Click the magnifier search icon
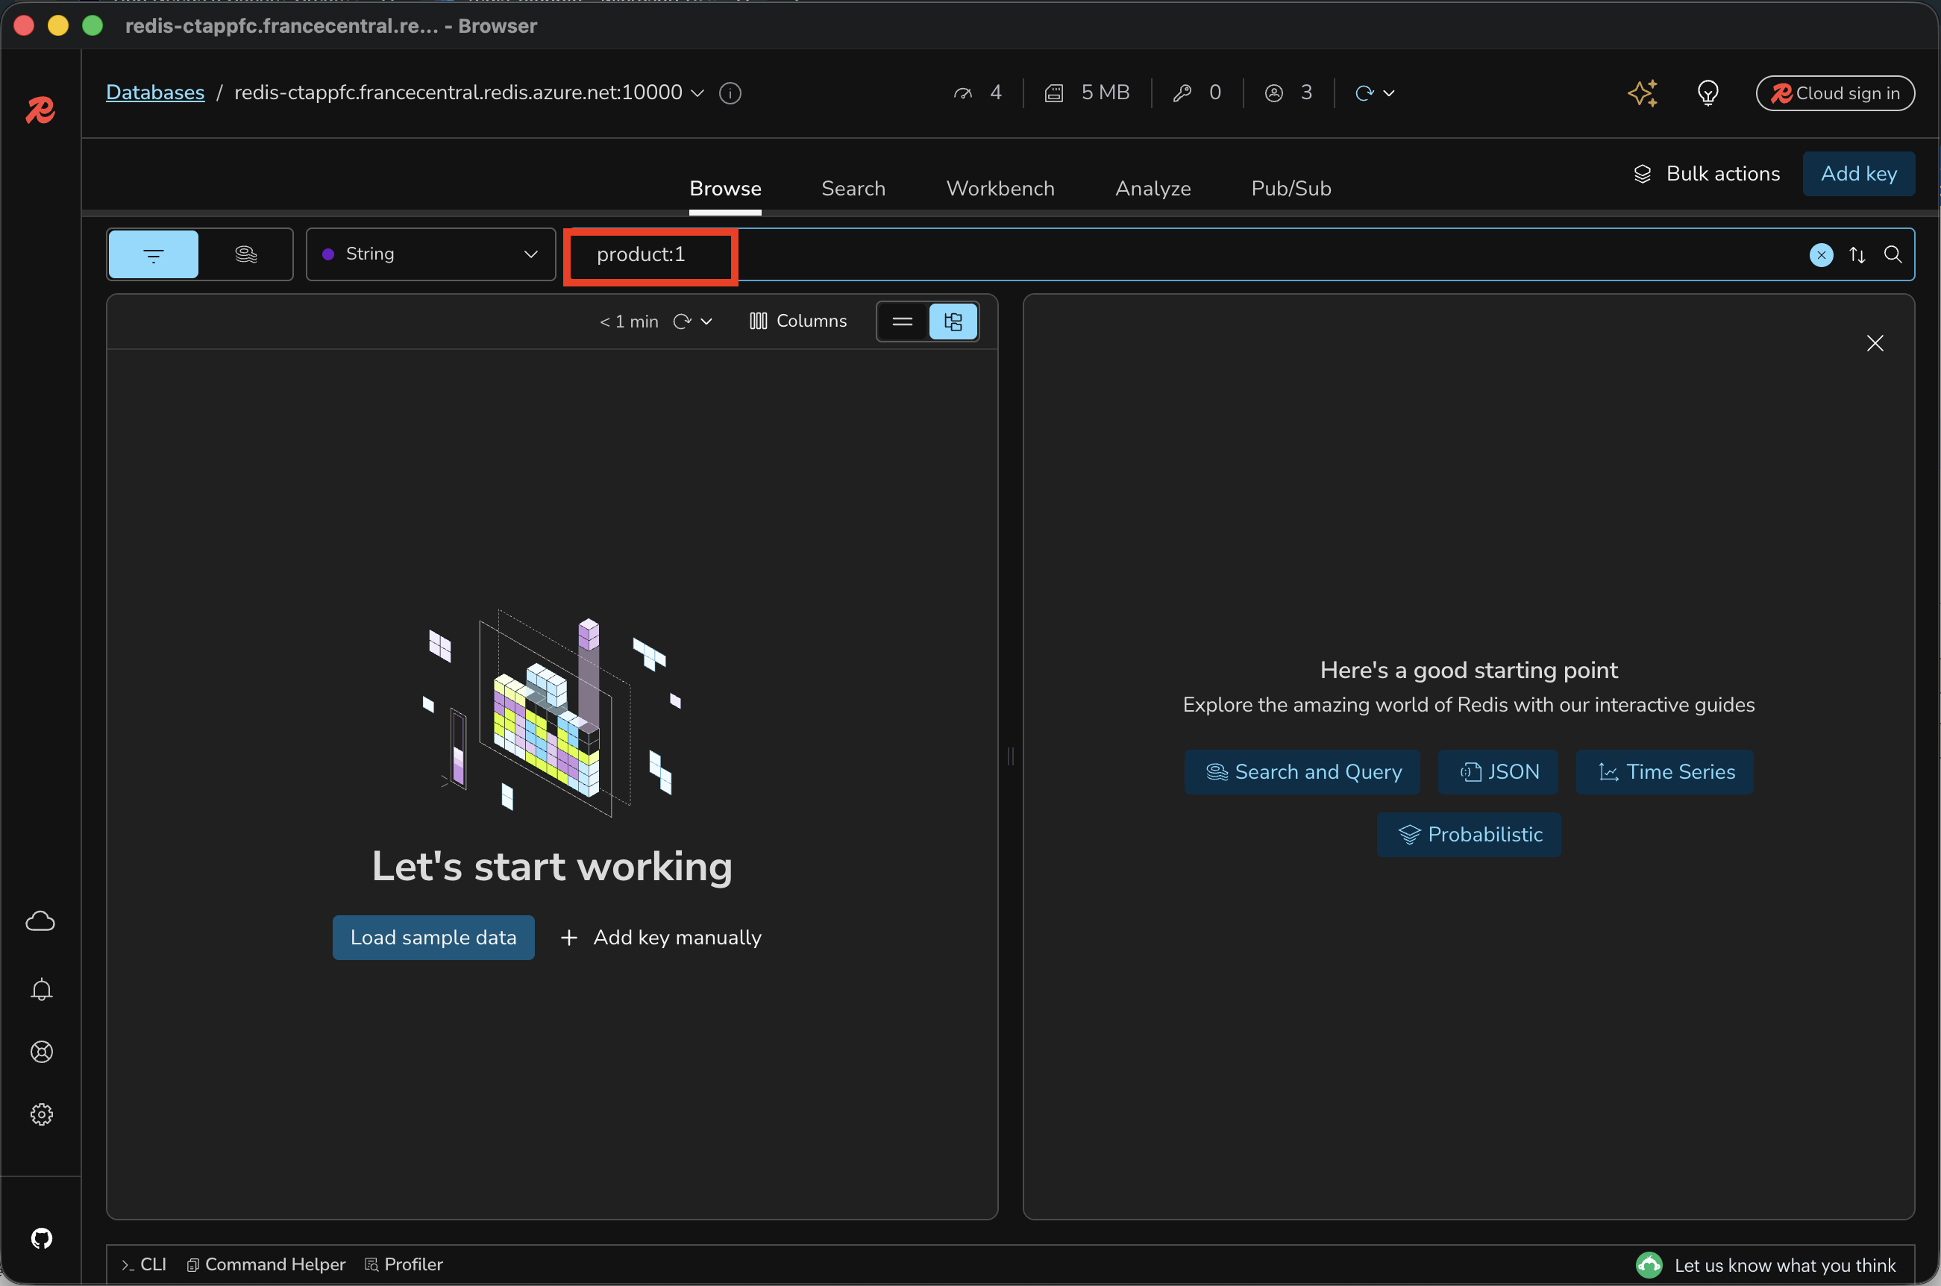This screenshot has height=1286, width=1941. 1893,255
